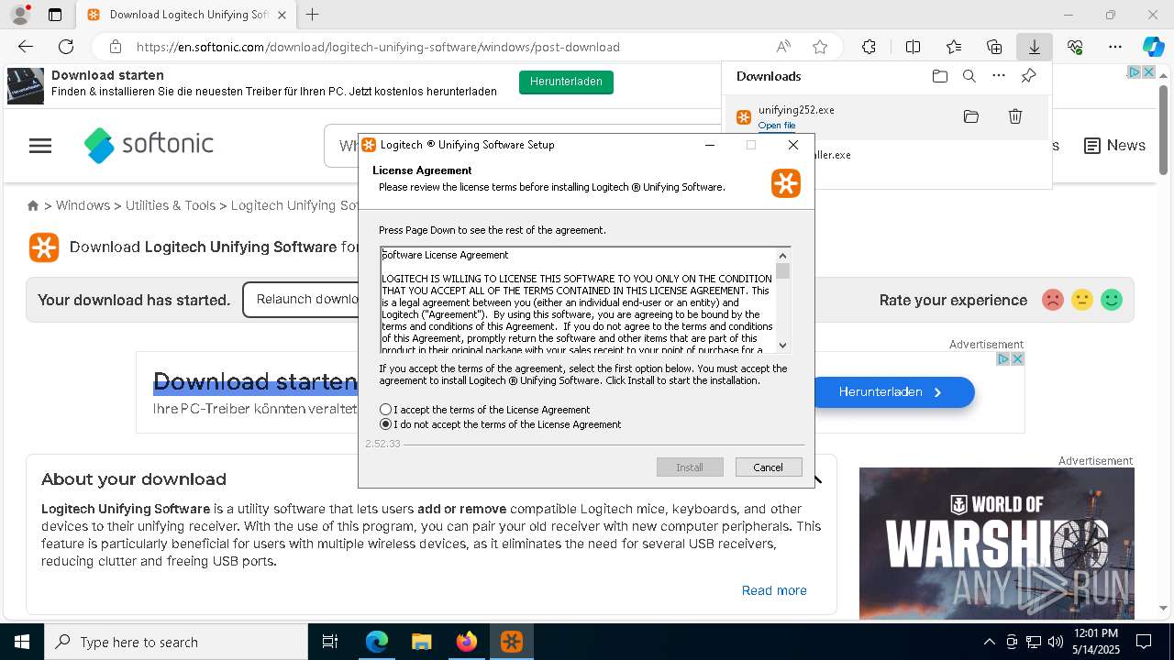
Task: Click the Relaunch download button
Action: pyautogui.click(x=301, y=300)
